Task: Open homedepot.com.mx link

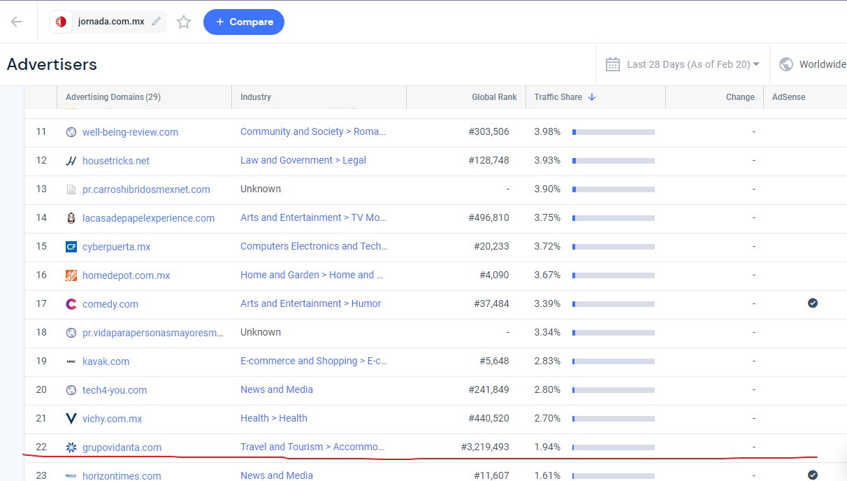Action: [126, 275]
